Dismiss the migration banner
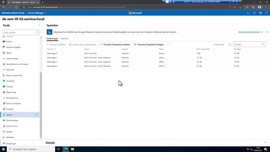 pyautogui.click(x=267, y=32)
